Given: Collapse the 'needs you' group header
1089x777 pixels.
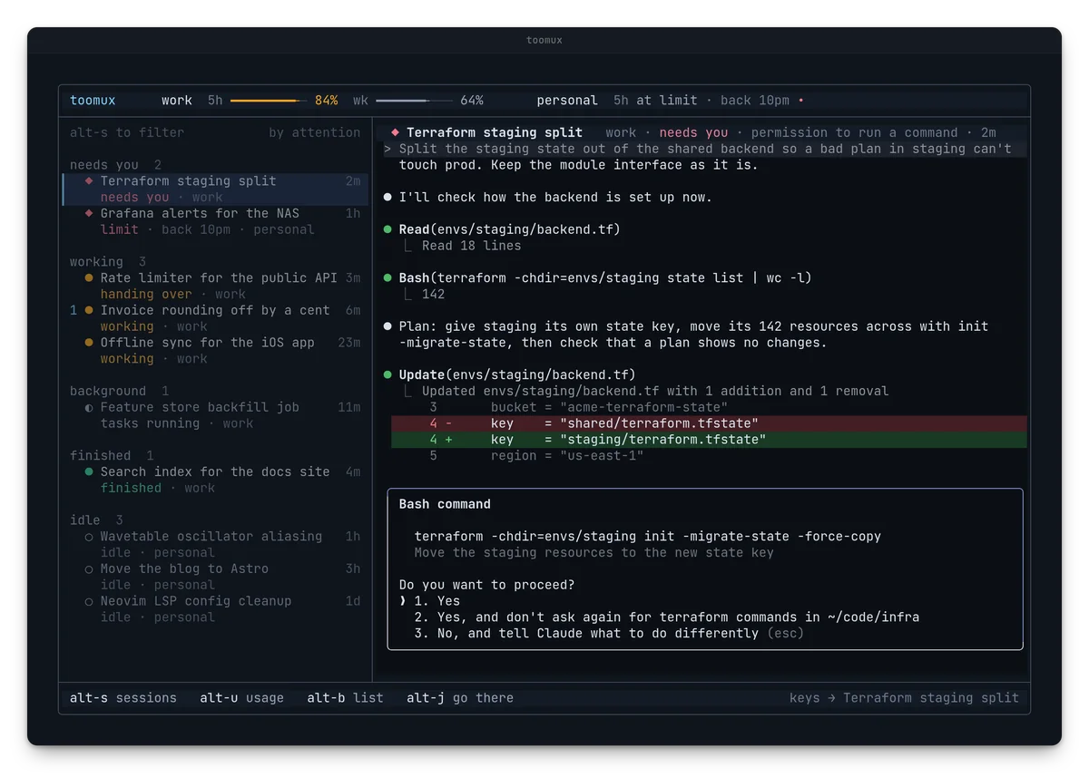Looking at the screenshot, I should click(115, 165).
